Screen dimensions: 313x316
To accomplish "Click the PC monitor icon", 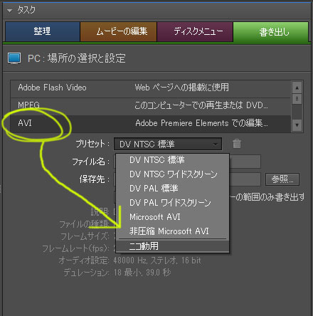I will (14, 58).
